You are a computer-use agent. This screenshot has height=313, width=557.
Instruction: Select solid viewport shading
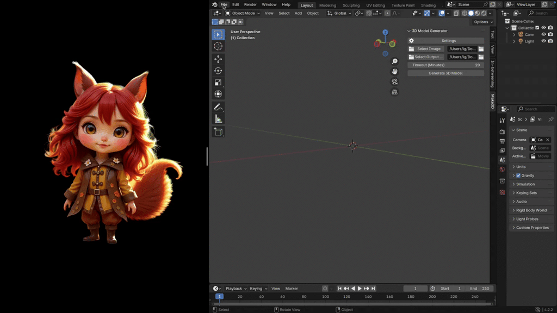click(471, 13)
